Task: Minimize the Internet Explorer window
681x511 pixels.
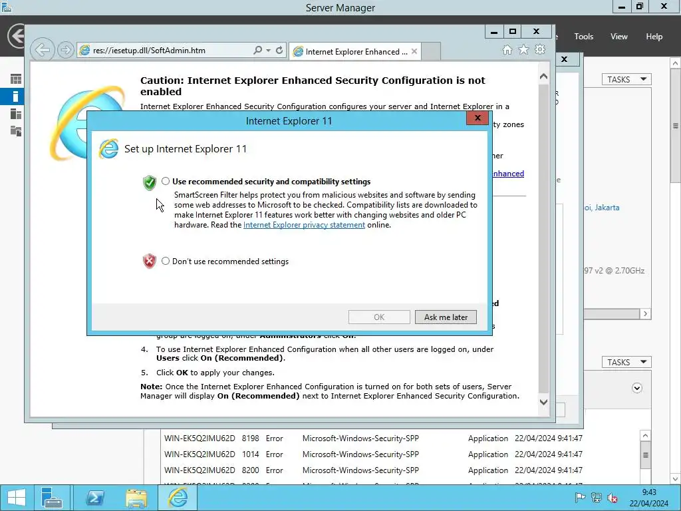Action: click(494, 32)
